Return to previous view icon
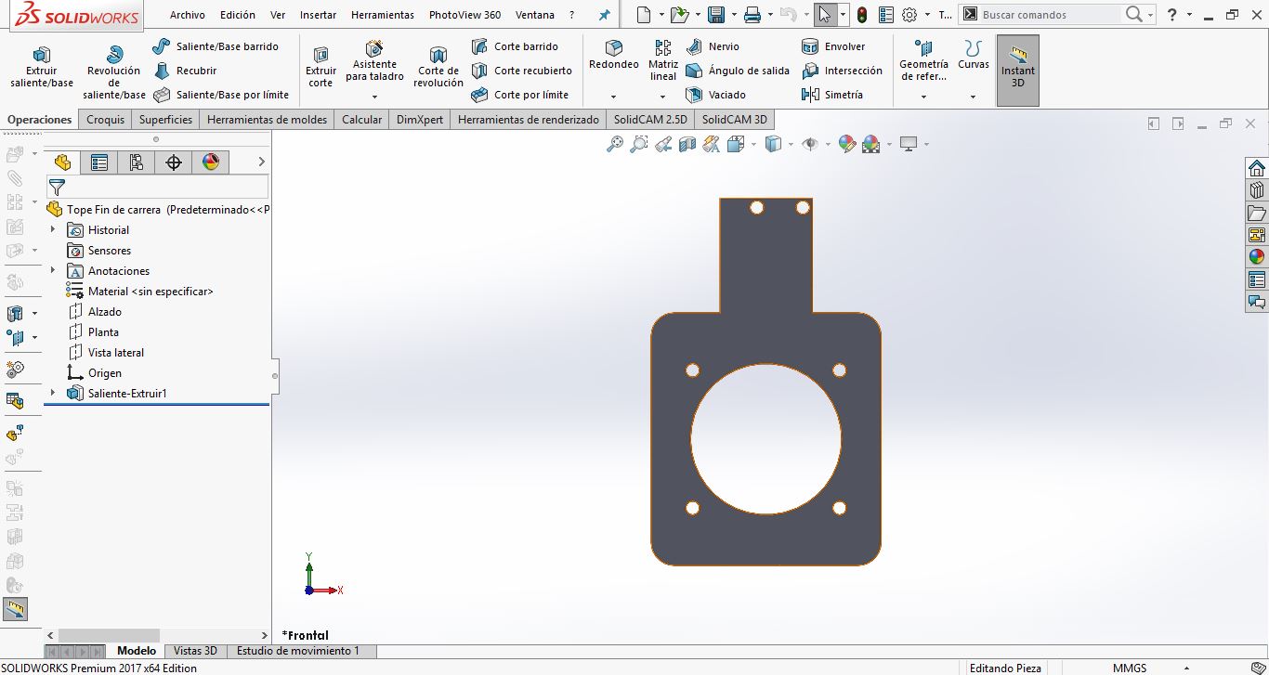1269x675 pixels. pyautogui.click(x=662, y=144)
